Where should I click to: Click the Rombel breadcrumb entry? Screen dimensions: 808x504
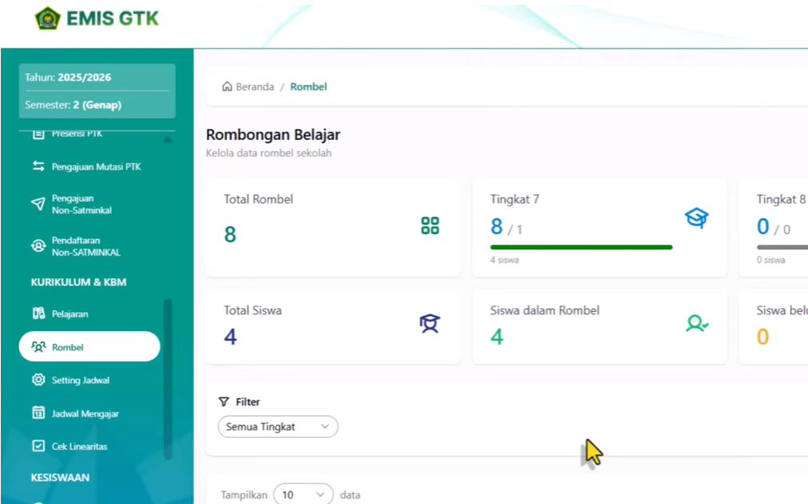point(308,87)
